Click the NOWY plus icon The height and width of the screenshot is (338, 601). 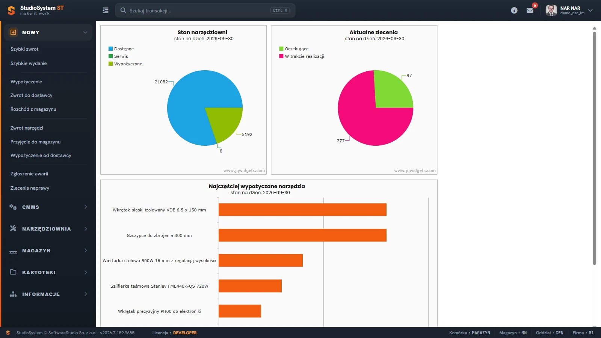point(13,32)
